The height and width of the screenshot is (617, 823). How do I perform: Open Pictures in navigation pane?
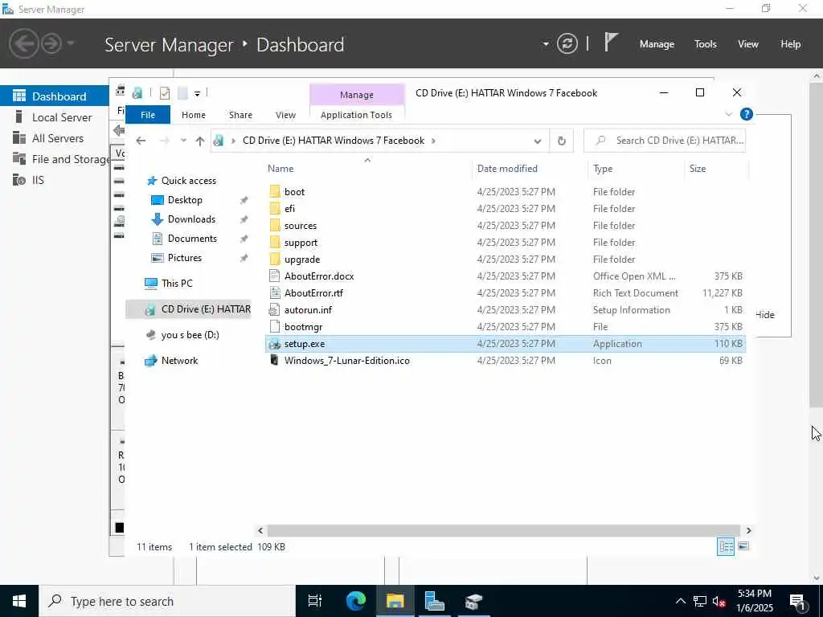pos(184,258)
